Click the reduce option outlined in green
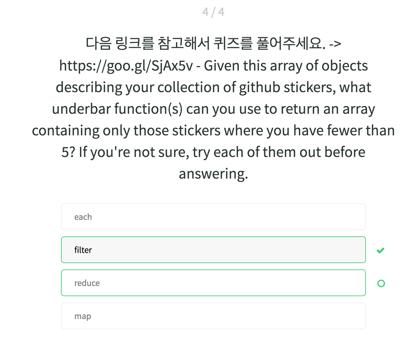Viewport: 418px width, 347px height. [x=213, y=283]
